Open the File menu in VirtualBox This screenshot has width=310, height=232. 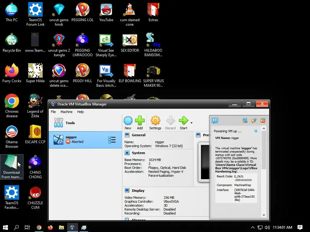53,112
